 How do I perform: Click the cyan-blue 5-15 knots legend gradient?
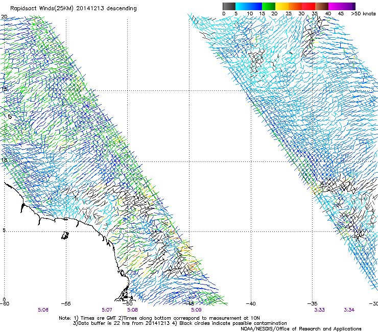[x=249, y=6]
